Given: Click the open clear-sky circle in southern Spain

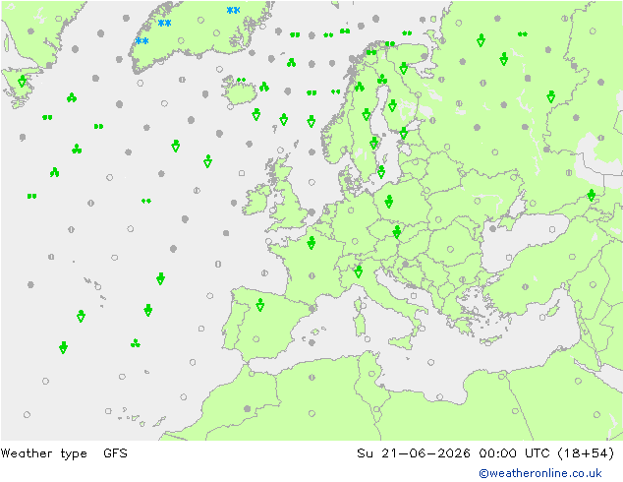Looking at the screenshot, I should (x=256, y=339).
